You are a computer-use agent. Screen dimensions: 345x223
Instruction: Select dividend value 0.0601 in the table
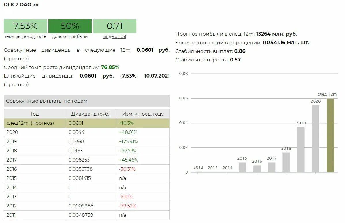click(76, 123)
